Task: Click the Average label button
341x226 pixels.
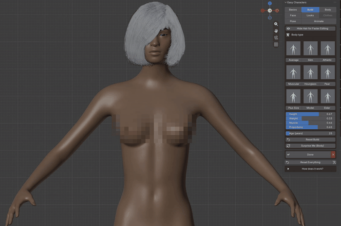Action: 293,60
